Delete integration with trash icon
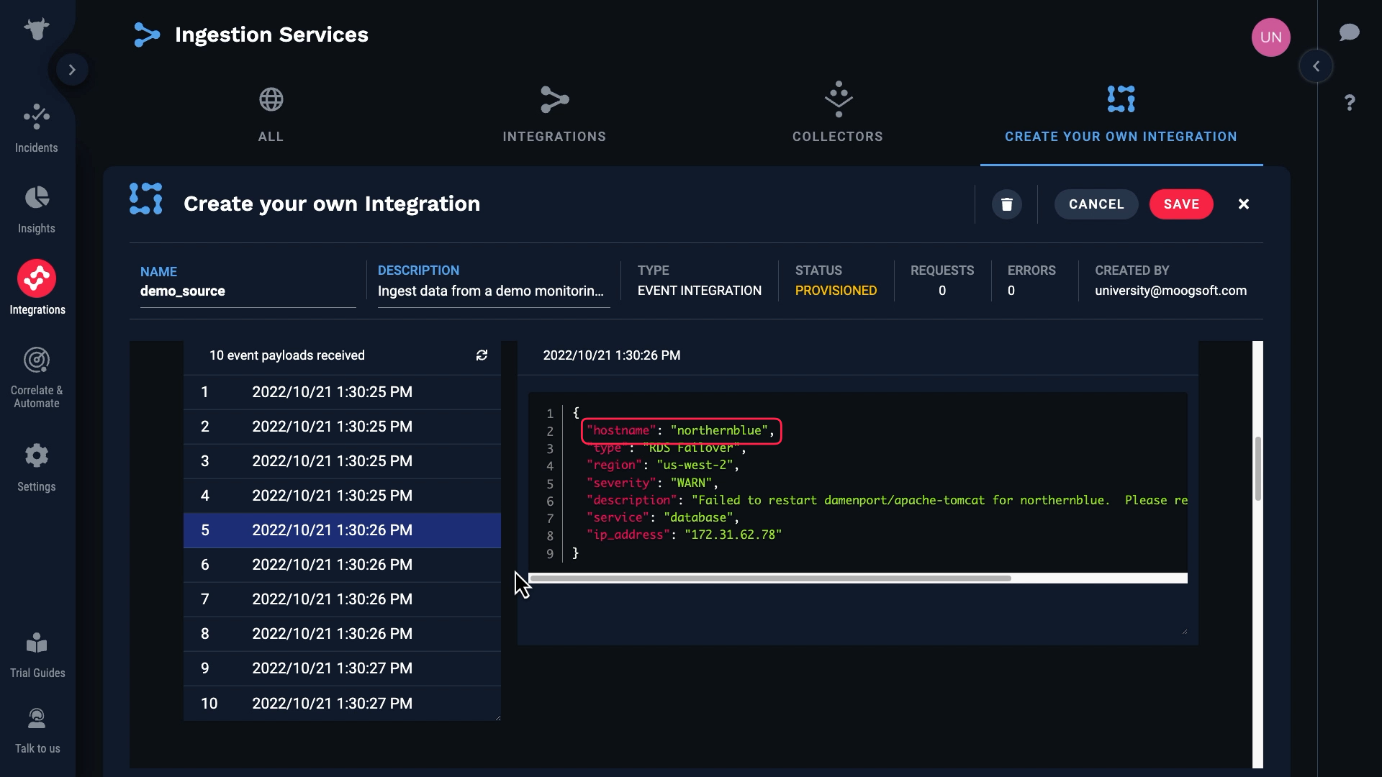Image resolution: width=1382 pixels, height=777 pixels. [x=1006, y=204]
